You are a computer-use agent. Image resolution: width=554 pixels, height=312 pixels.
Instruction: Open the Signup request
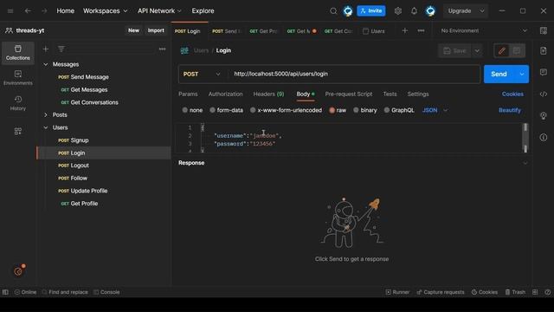pos(80,140)
